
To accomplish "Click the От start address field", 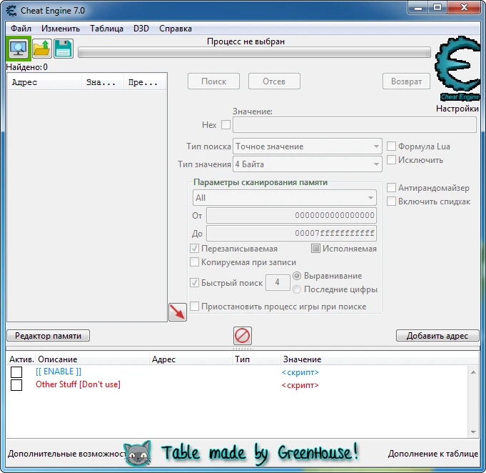I will 291,215.
